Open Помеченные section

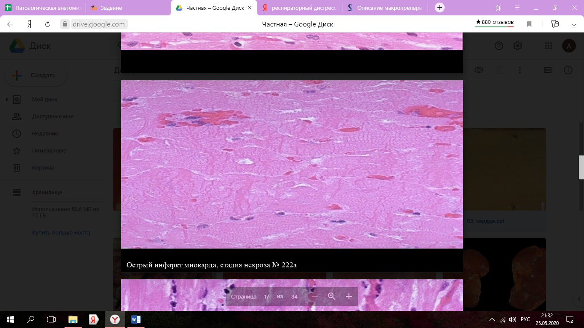tap(49, 151)
